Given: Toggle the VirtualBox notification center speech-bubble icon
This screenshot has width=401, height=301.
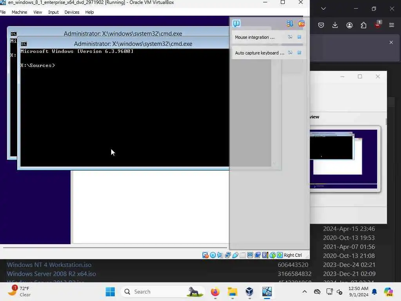Looking at the screenshot, I should coord(236,24).
